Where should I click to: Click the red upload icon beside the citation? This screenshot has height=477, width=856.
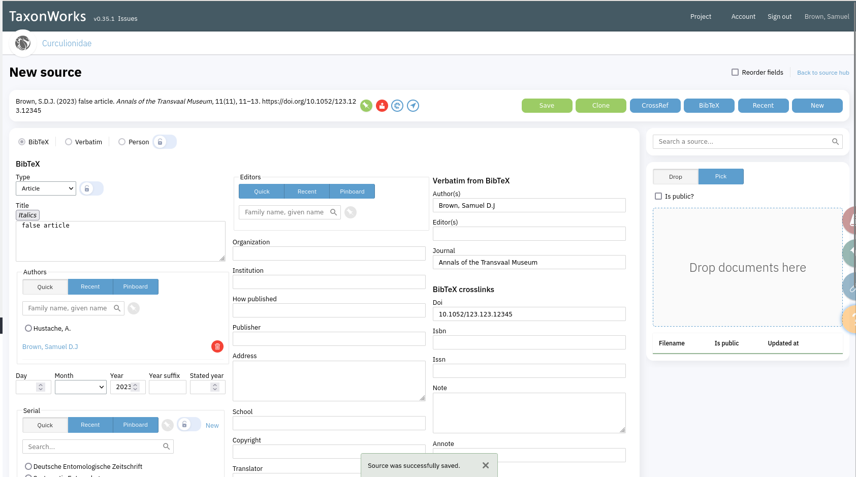pyautogui.click(x=382, y=106)
